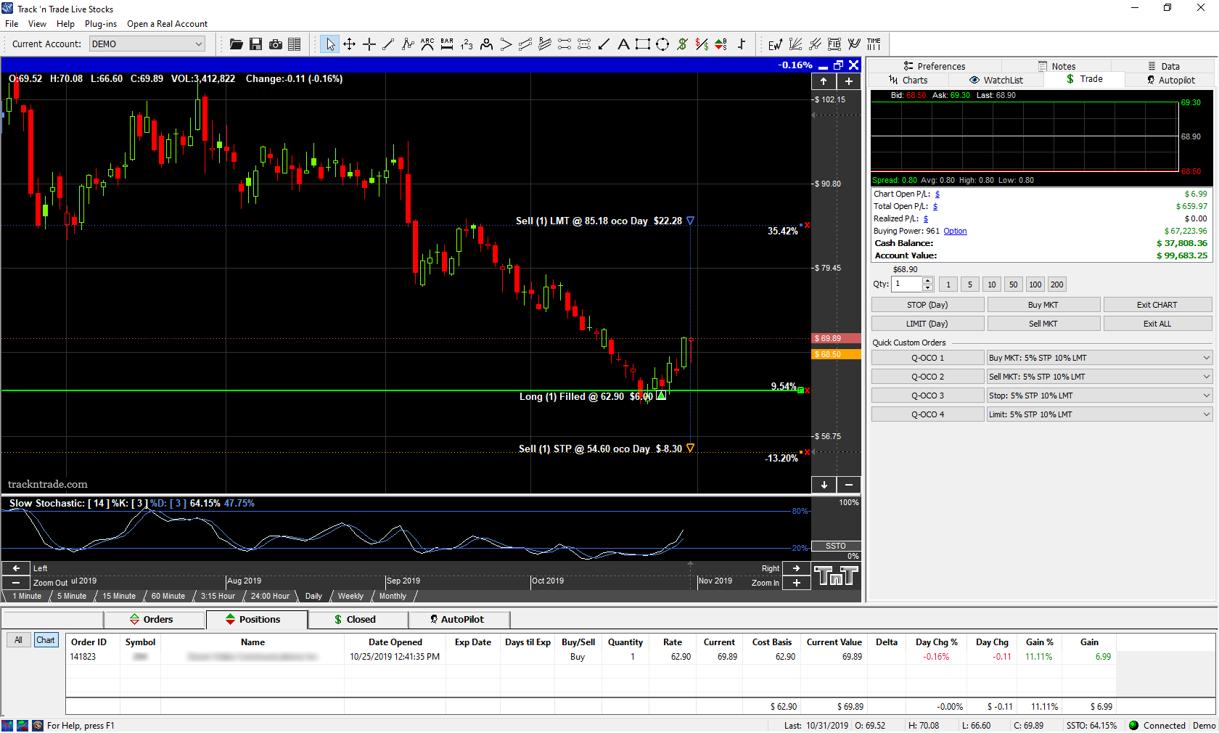Toggle the Chart filter button in positions
This screenshot has width=1219, height=733.
tap(46, 640)
